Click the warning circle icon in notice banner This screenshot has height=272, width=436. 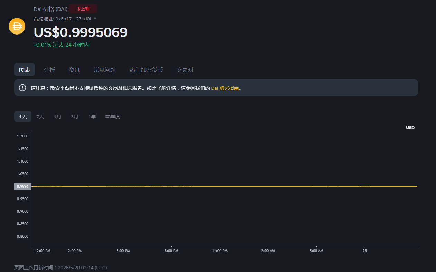point(22,88)
